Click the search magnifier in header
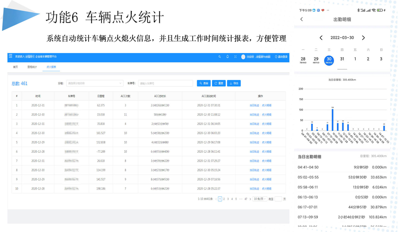398x232 pixels. coord(220,57)
